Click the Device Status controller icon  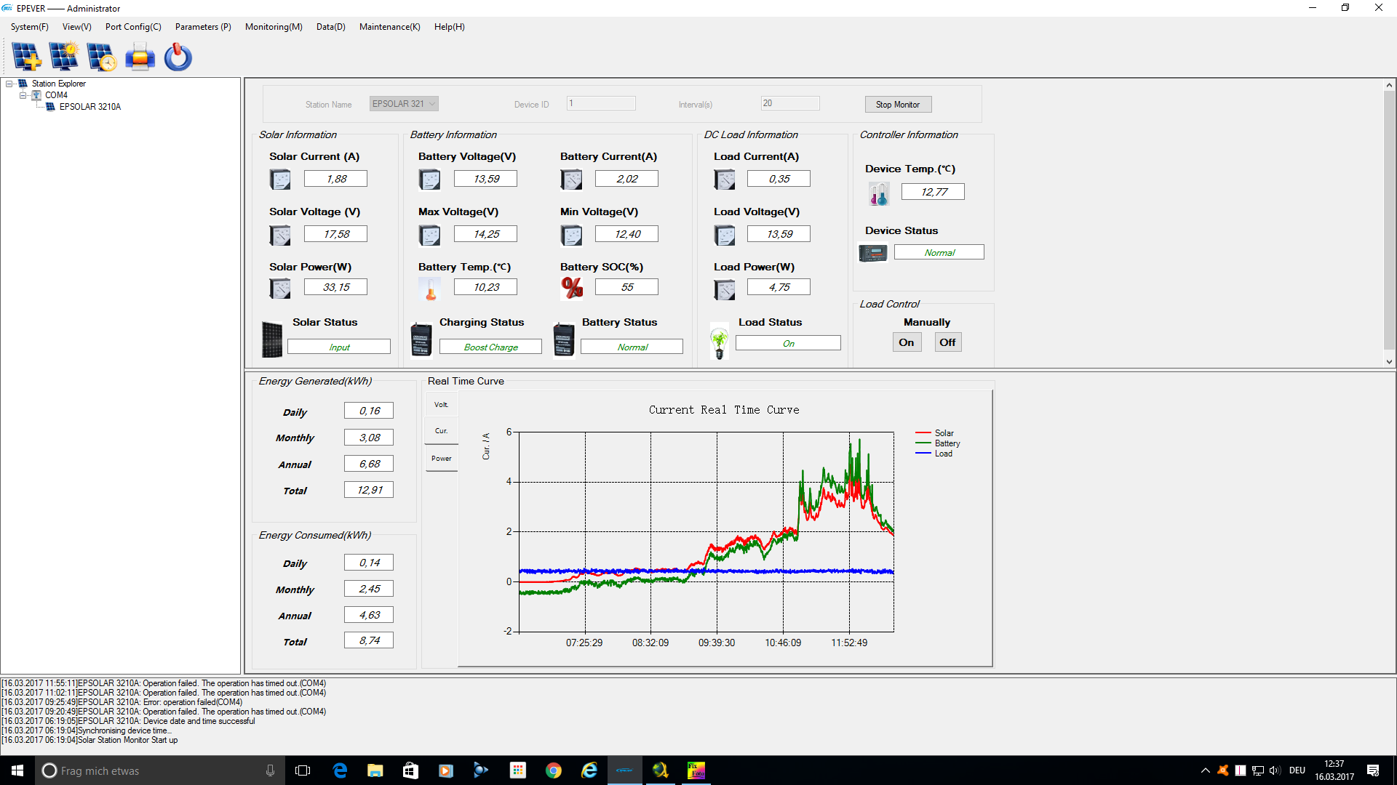click(872, 253)
